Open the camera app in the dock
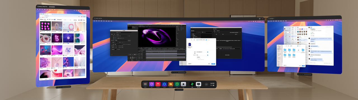 pos(183,84)
